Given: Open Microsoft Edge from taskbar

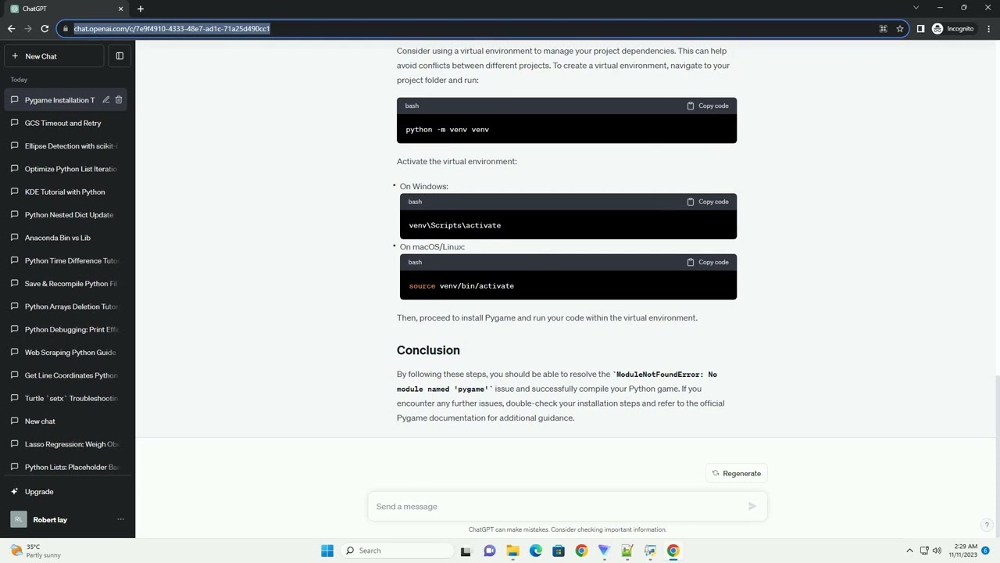Looking at the screenshot, I should click(x=535, y=550).
